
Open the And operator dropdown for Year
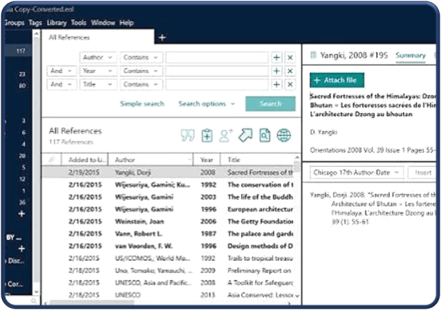[x=61, y=71]
